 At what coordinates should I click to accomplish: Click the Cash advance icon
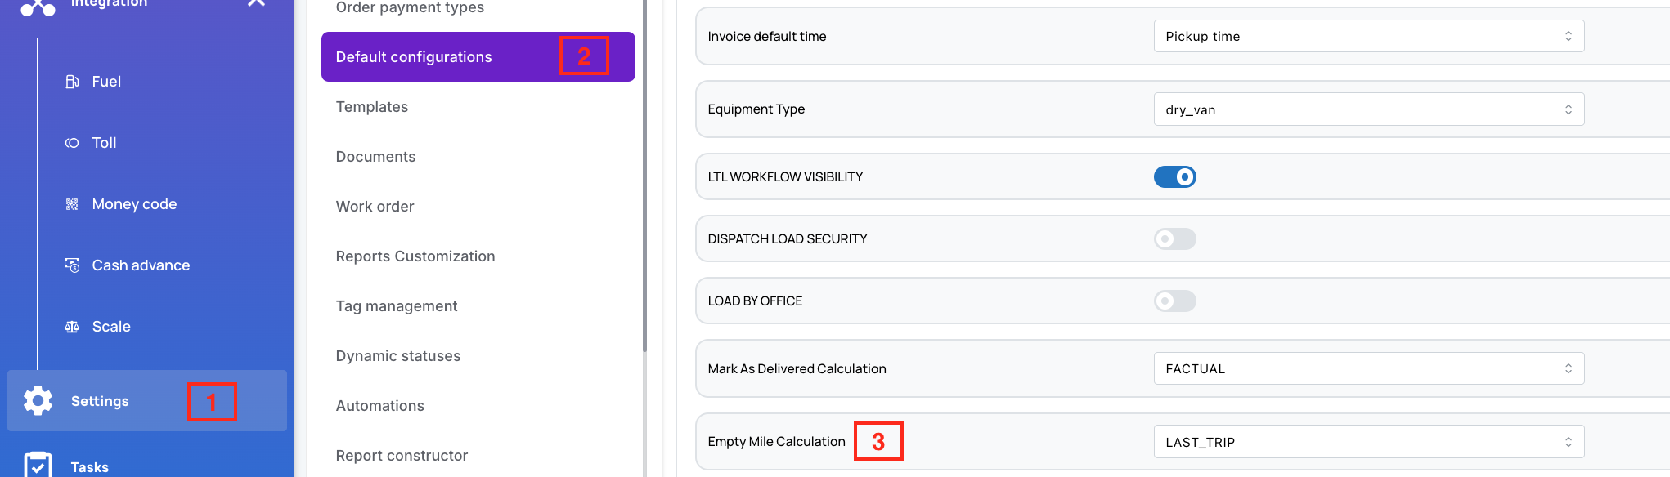[71, 265]
